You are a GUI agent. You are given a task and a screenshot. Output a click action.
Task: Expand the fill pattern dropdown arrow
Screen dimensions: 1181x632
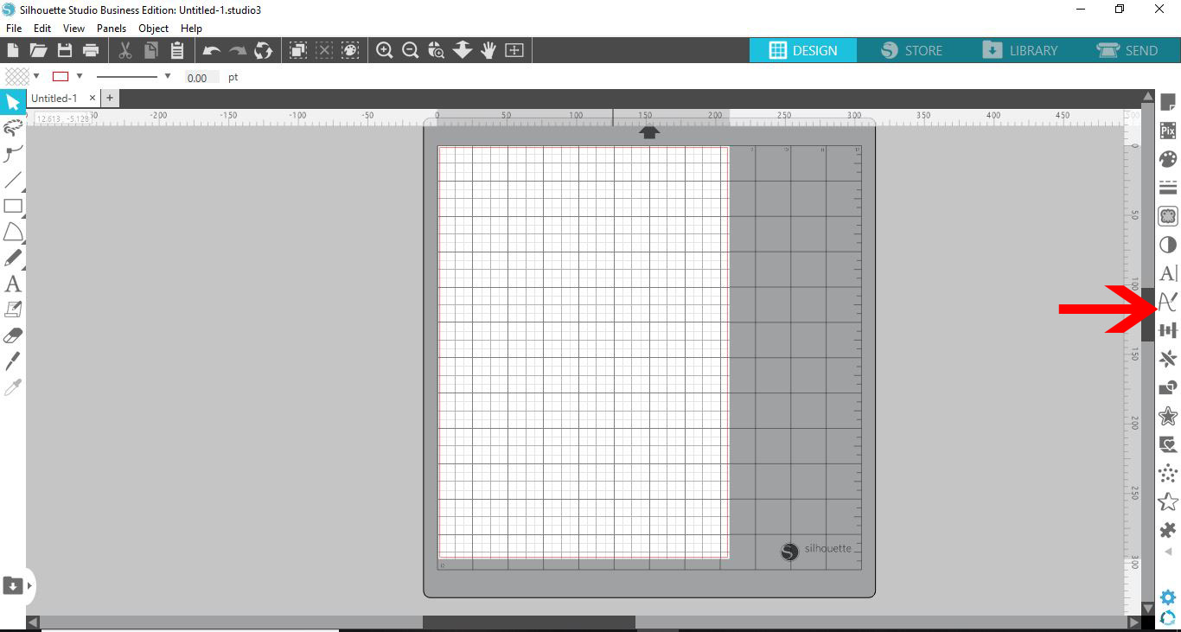(36, 76)
